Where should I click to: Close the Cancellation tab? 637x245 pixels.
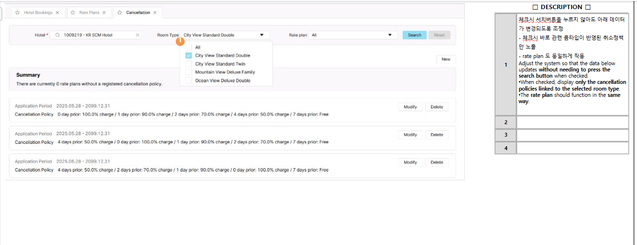tap(155, 12)
